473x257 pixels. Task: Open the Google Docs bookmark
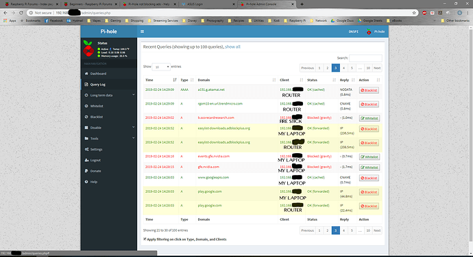click(x=342, y=21)
